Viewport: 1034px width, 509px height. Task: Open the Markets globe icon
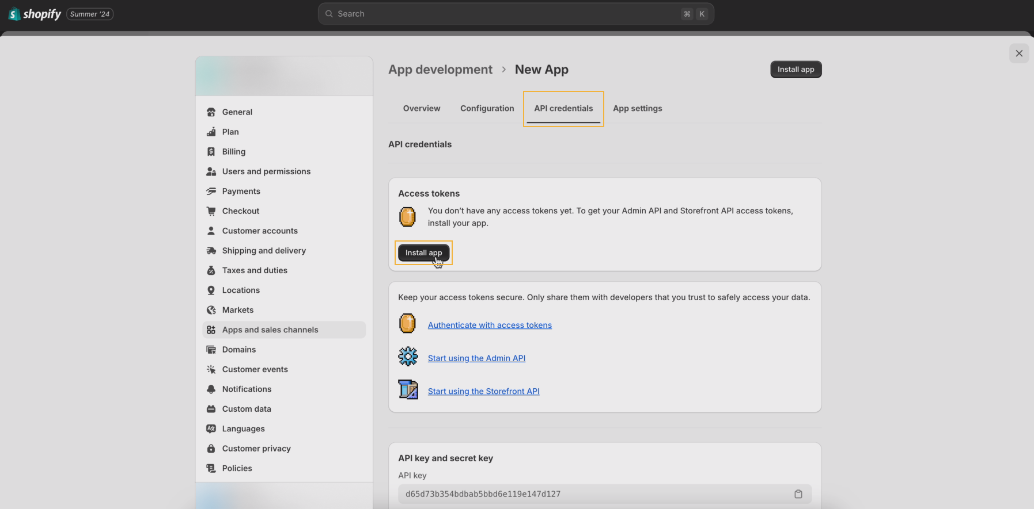pos(211,310)
